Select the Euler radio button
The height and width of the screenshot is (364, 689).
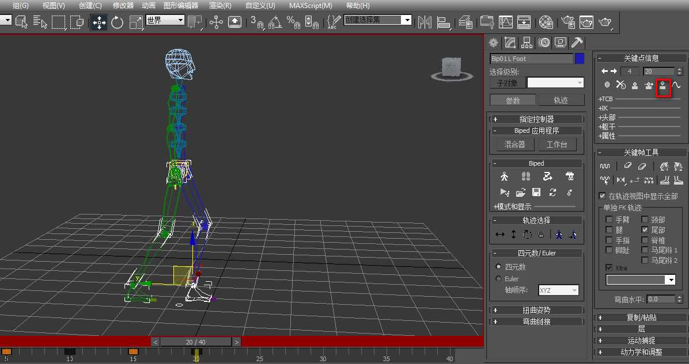click(x=498, y=278)
